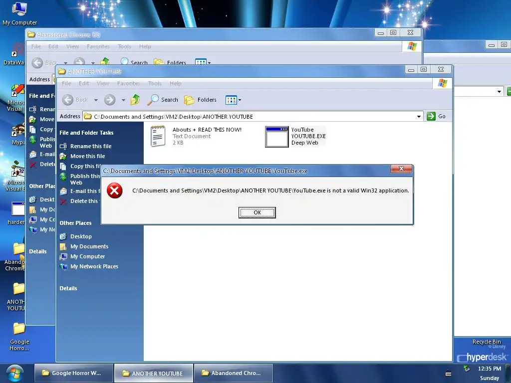Open Edit menu in ANOTHER YOUTUBE window

(84, 83)
